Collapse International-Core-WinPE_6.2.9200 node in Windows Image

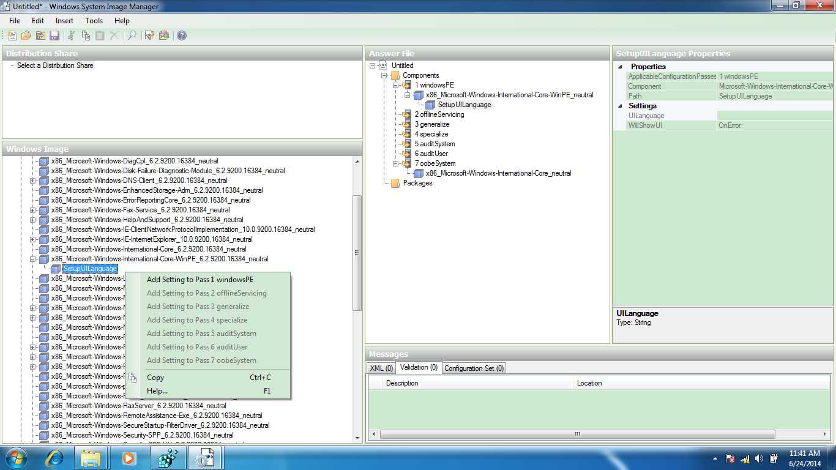pyautogui.click(x=33, y=259)
